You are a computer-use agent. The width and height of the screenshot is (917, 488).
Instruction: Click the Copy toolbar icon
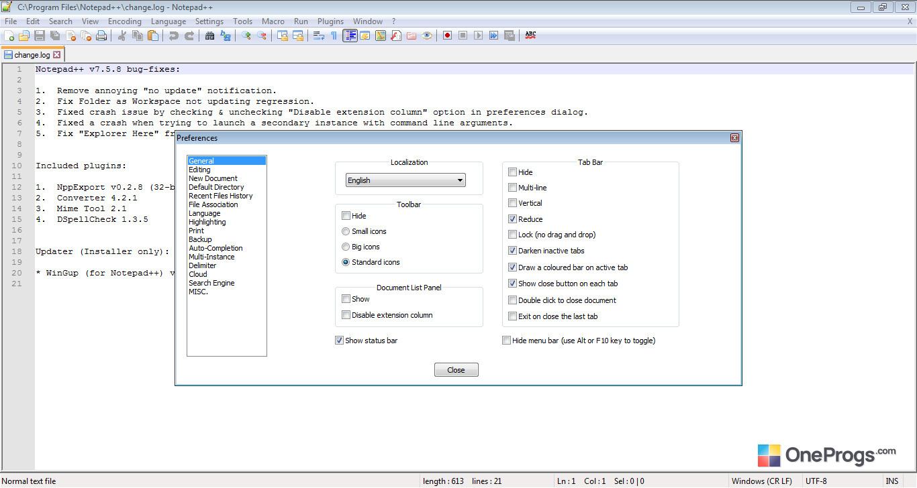coord(138,36)
